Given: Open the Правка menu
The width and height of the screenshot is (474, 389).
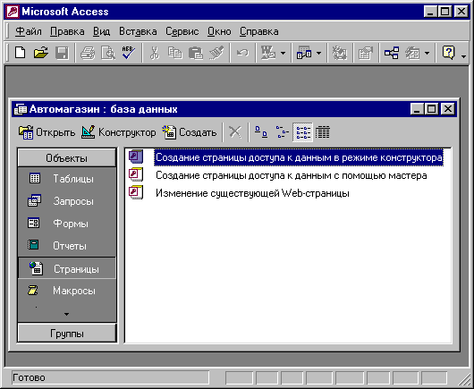Looking at the screenshot, I should point(67,31).
